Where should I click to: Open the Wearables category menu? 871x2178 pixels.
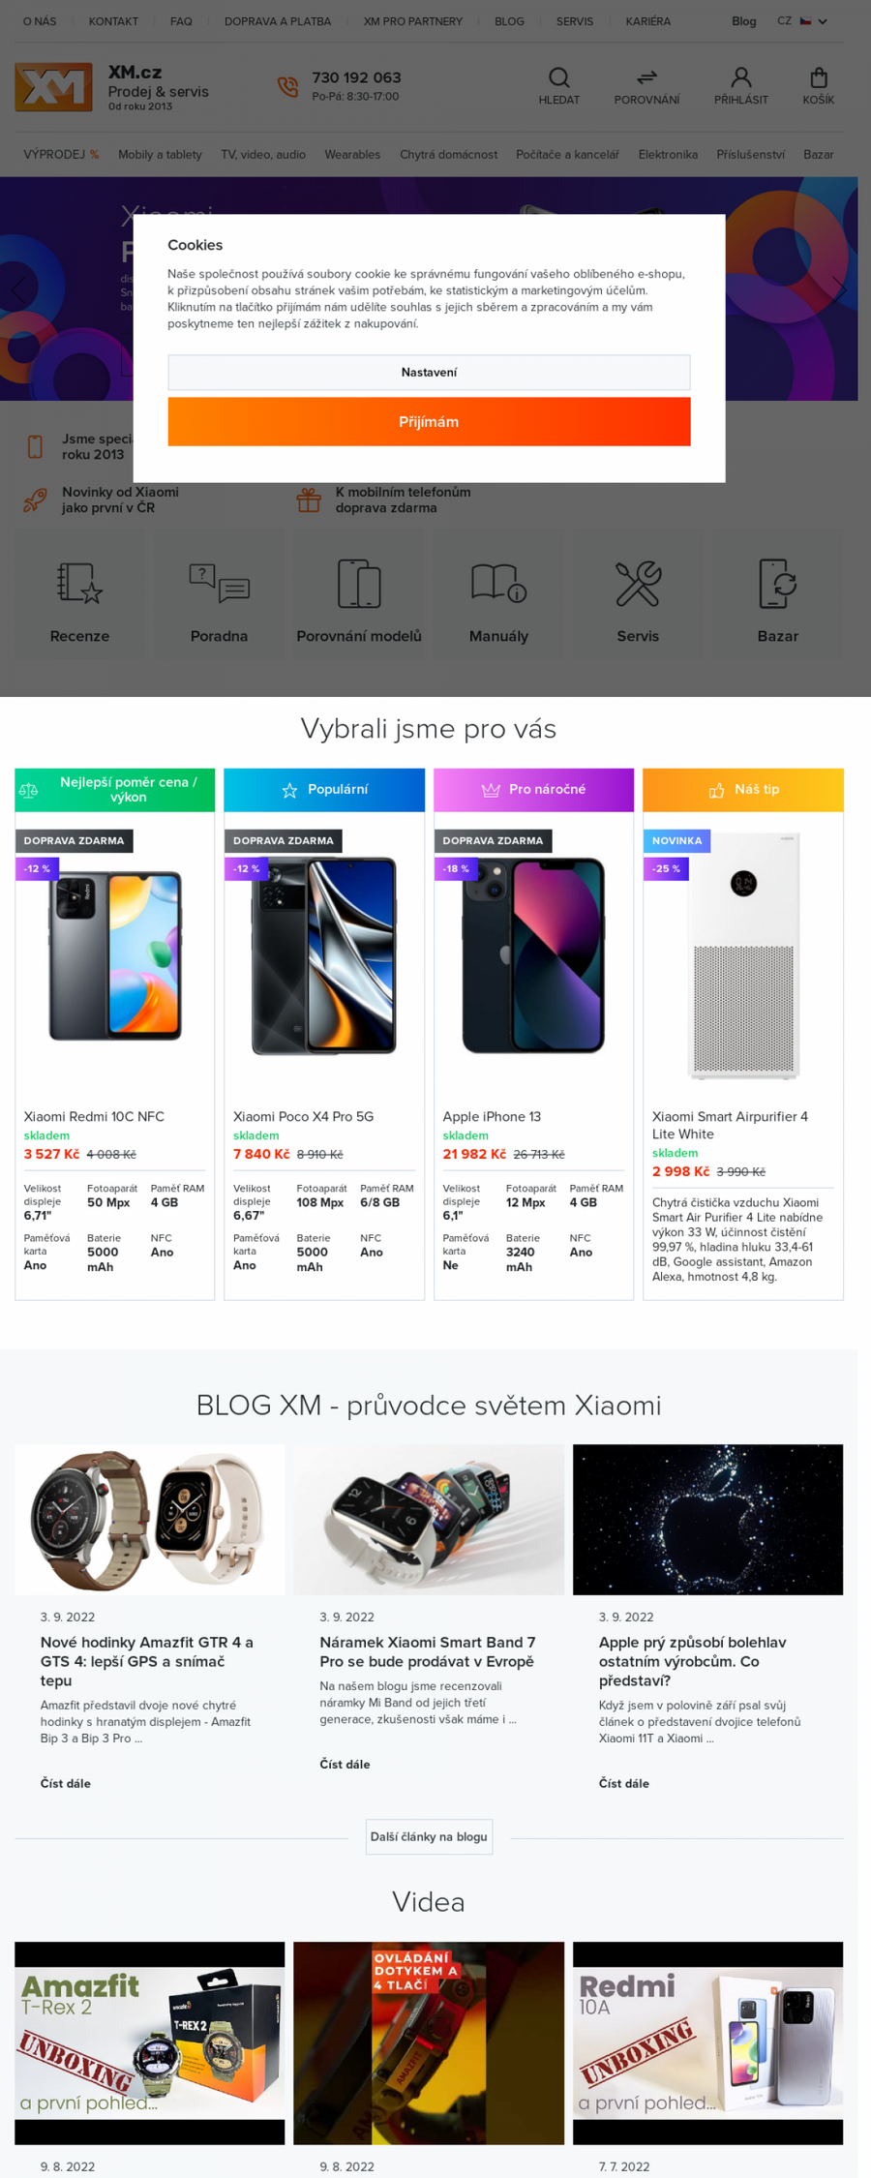[x=352, y=155]
